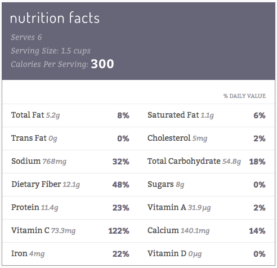
Task: Select the Protein 11.4g row
Action: coord(70,208)
